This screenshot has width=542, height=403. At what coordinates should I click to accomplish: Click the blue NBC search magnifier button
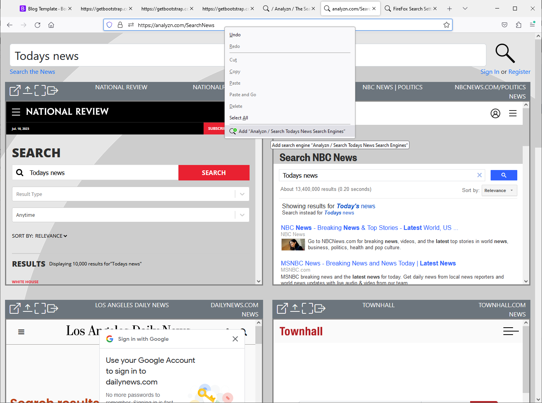click(504, 175)
